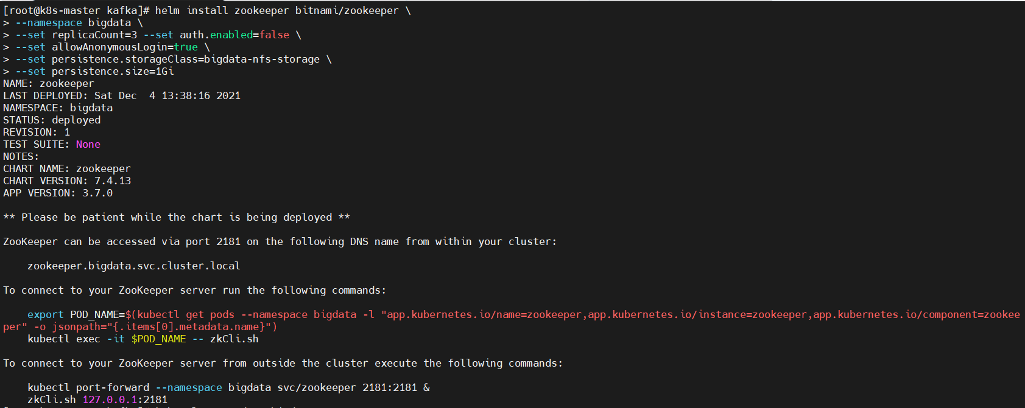Click the 'replicaCount=3' parameter
Screen dimensions: 1025x408
click(x=94, y=35)
